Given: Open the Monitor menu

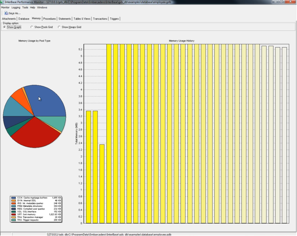Looking at the screenshot, I should click(5, 7).
